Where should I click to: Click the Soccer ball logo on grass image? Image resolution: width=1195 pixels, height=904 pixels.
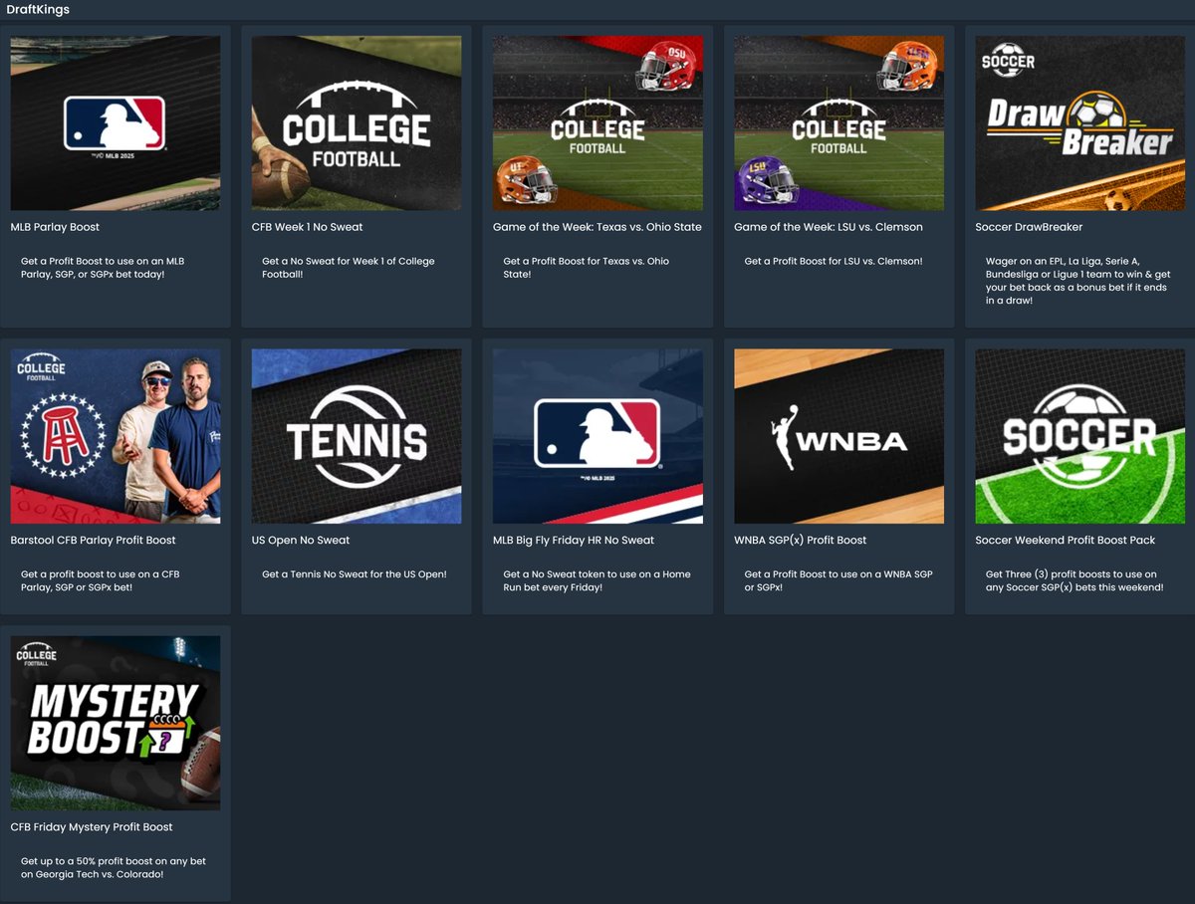click(1079, 436)
